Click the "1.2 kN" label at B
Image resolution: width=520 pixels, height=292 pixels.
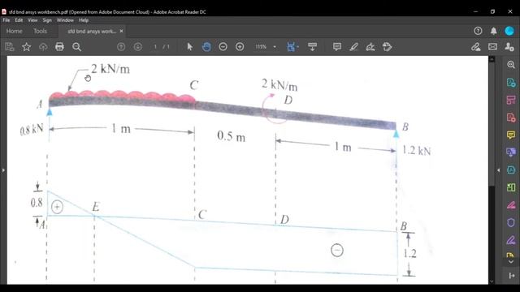pos(417,151)
